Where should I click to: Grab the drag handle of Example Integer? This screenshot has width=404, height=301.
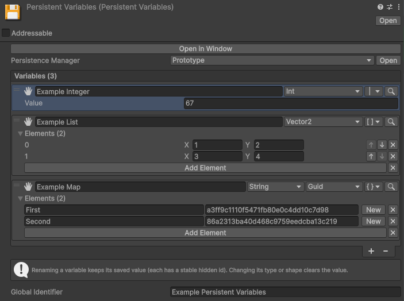click(17, 90)
